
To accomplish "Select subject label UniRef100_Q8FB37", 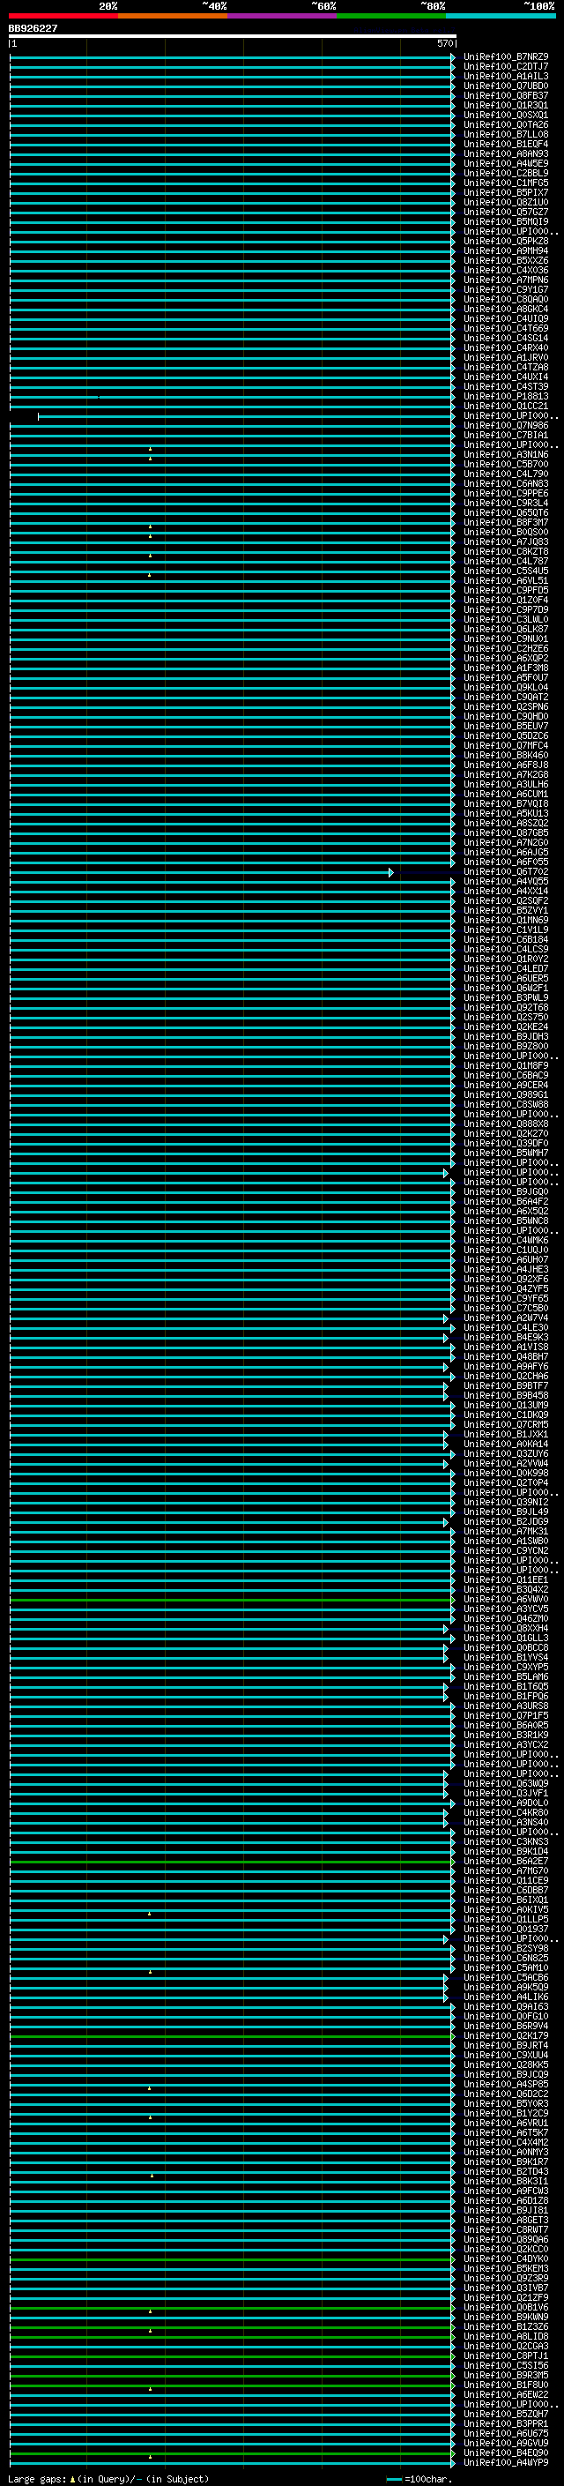I will coord(506,95).
